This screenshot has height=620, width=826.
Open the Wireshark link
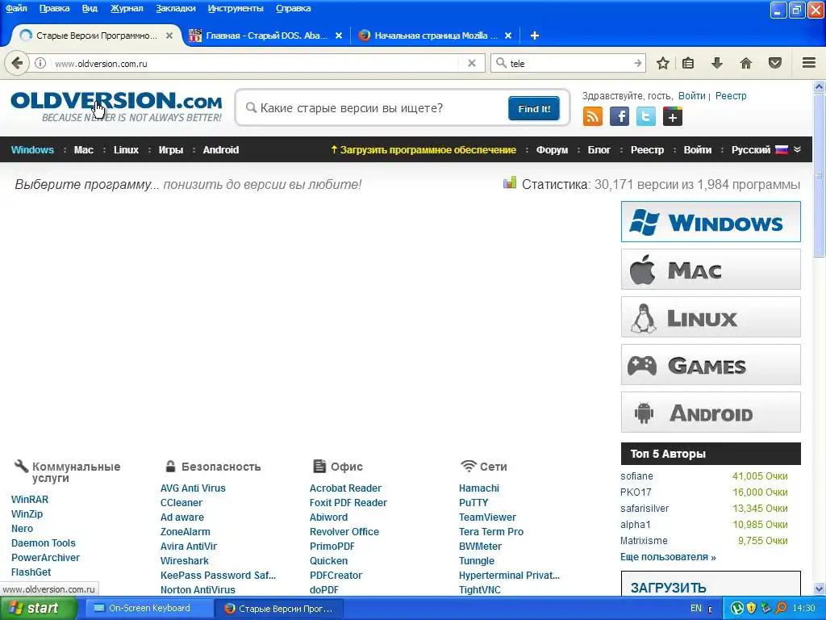click(x=185, y=560)
